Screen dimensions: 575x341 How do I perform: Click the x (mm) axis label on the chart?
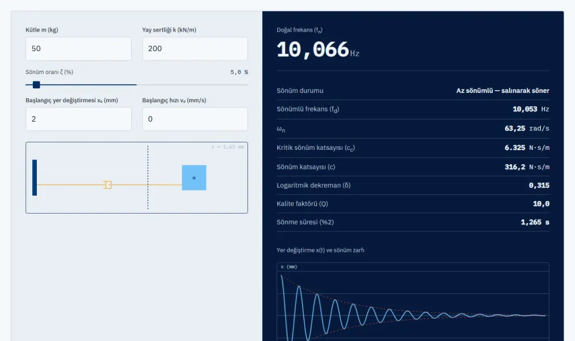[x=289, y=267]
